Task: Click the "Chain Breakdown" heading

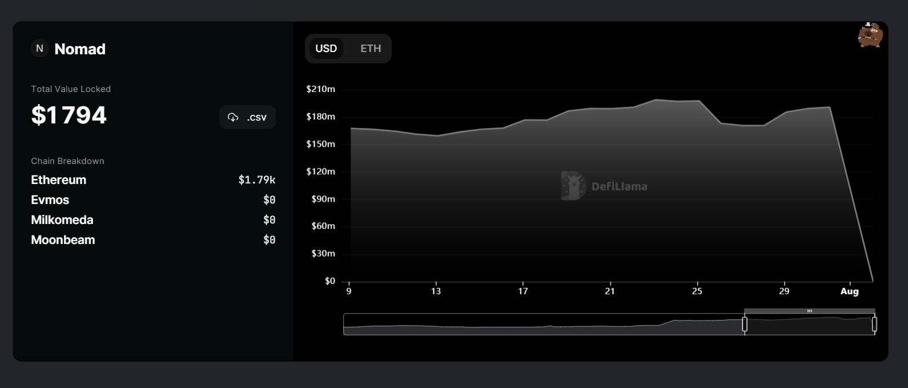Action: click(x=67, y=161)
